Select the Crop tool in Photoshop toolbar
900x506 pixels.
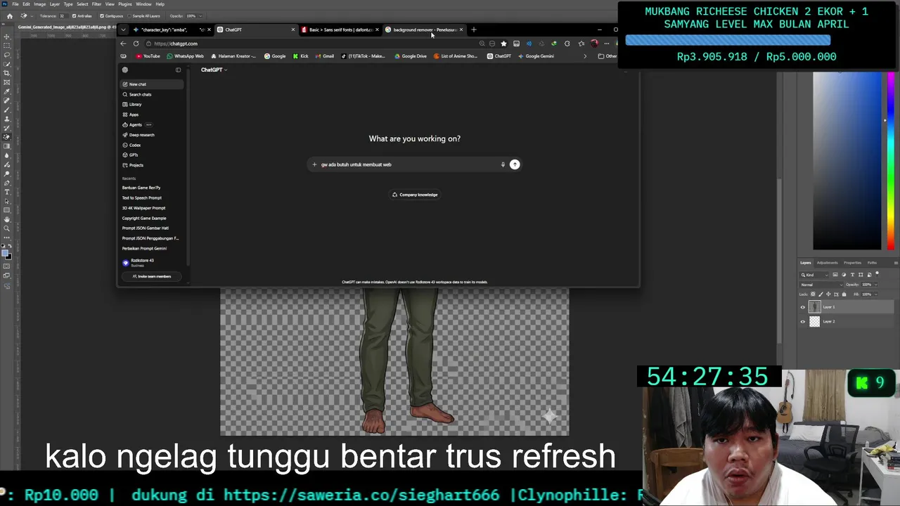click(x=7, y=73)
